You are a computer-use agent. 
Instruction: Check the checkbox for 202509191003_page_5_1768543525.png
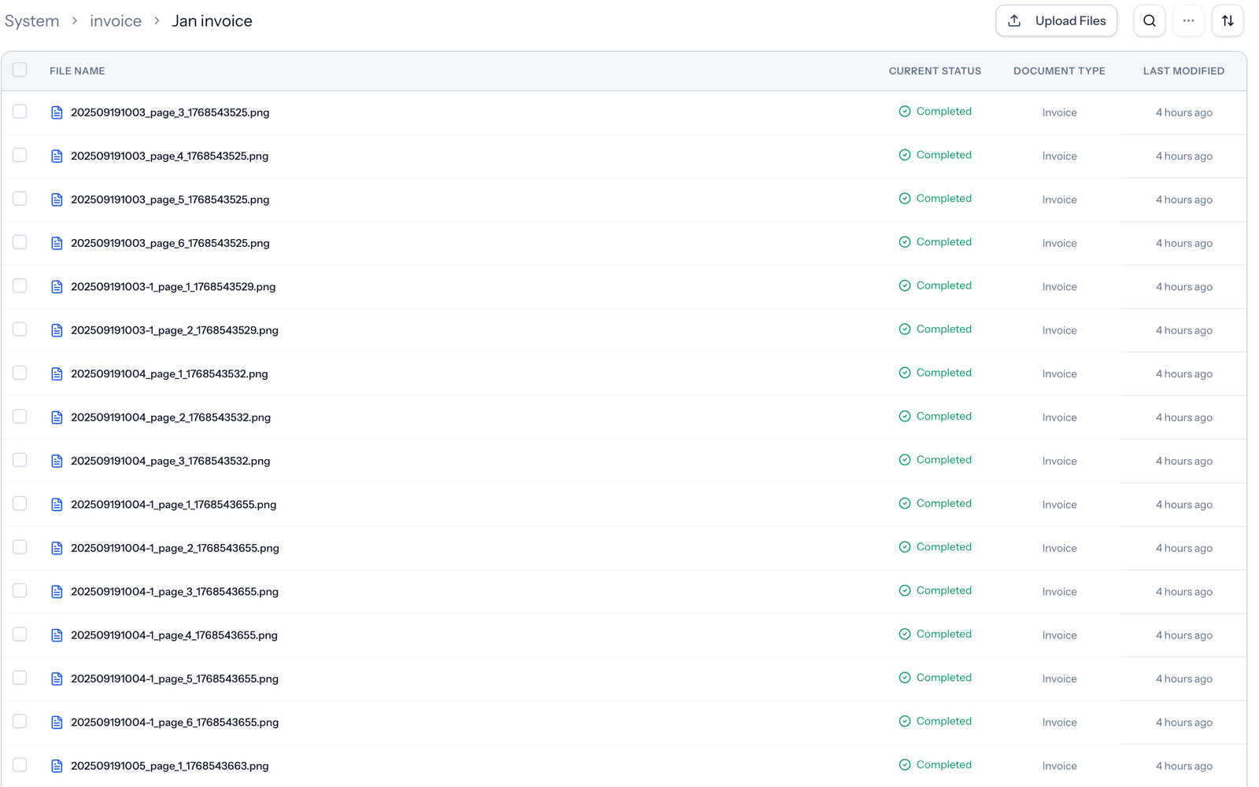pyautogui.click(x=20, y=198)
